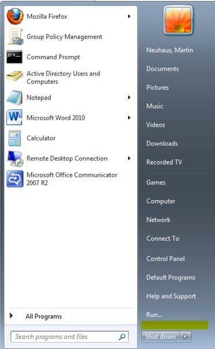The width and height of the screenshot is (215, 349).
Task: Open the Documents library
Action: [x=162, y=69]
